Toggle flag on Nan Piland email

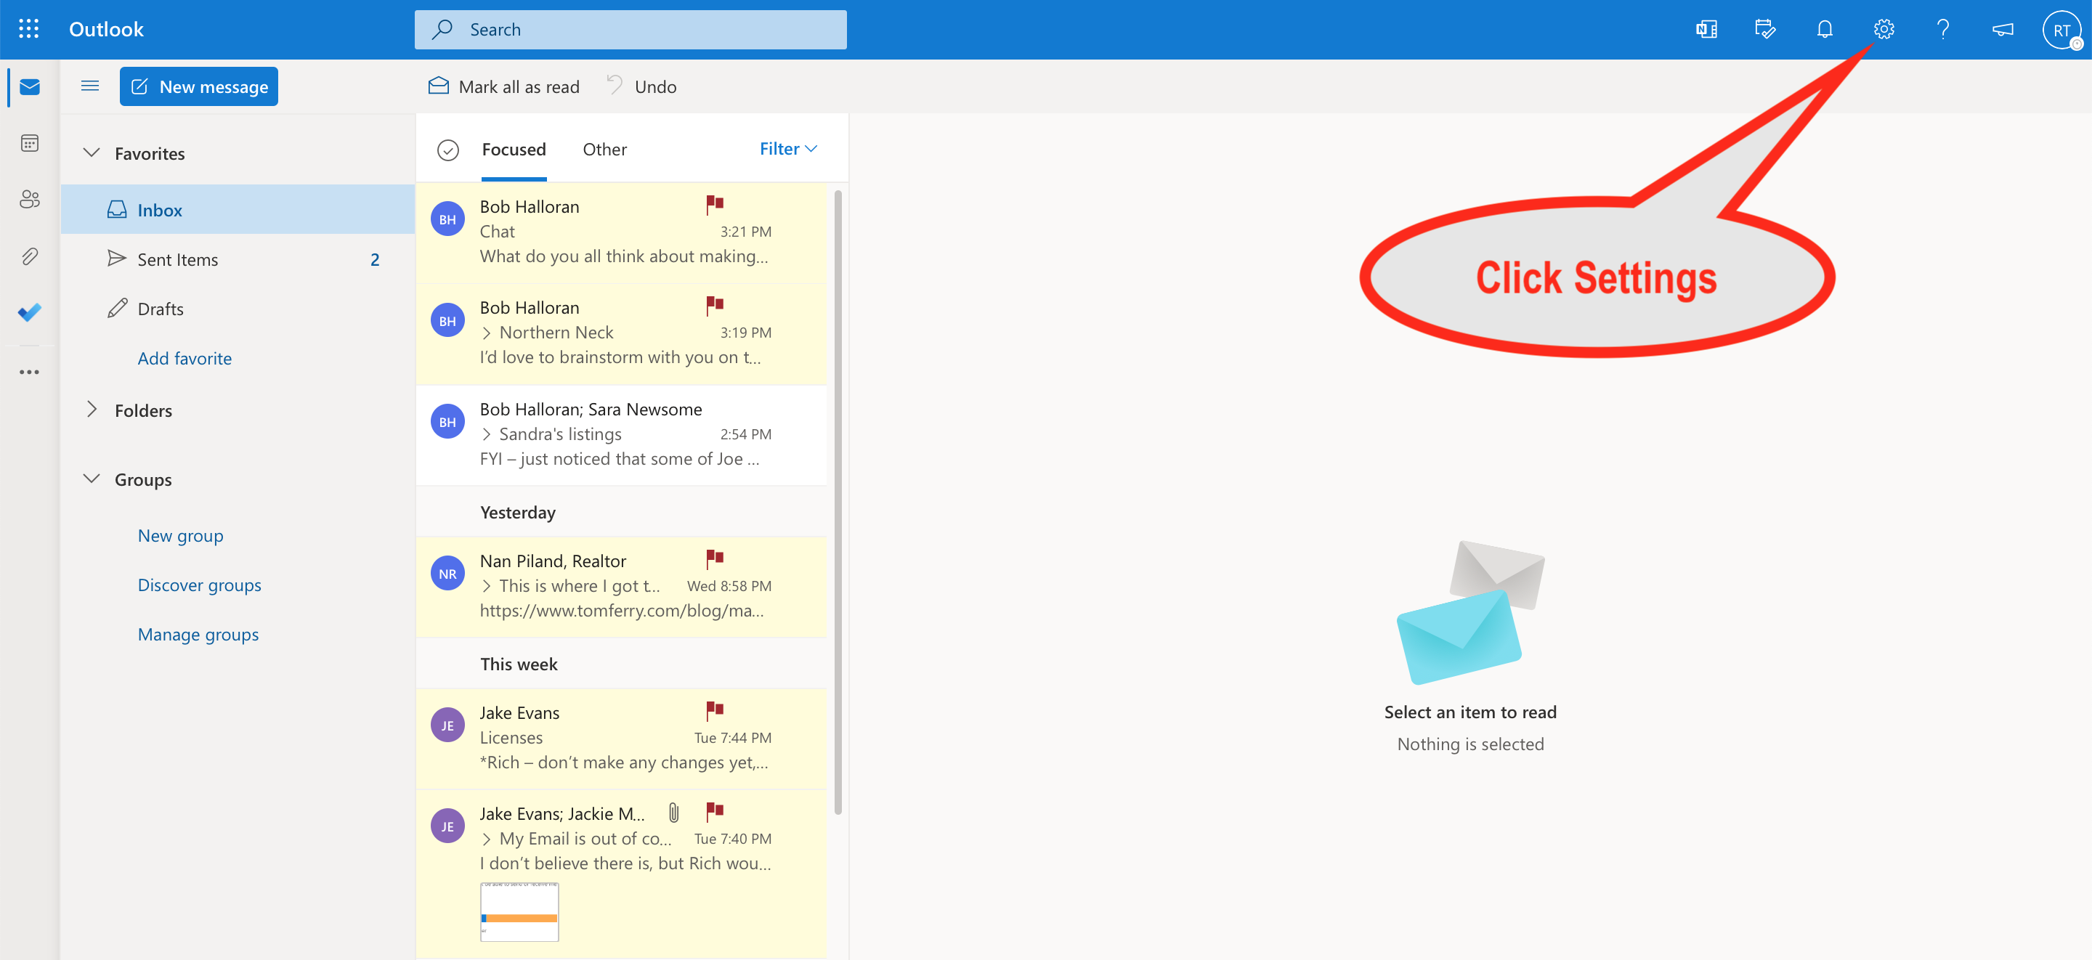click(x=714, y=558)
